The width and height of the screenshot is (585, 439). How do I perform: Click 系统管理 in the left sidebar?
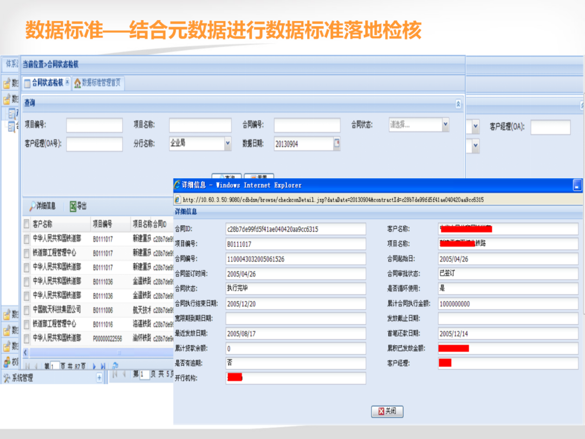[22, 378]
